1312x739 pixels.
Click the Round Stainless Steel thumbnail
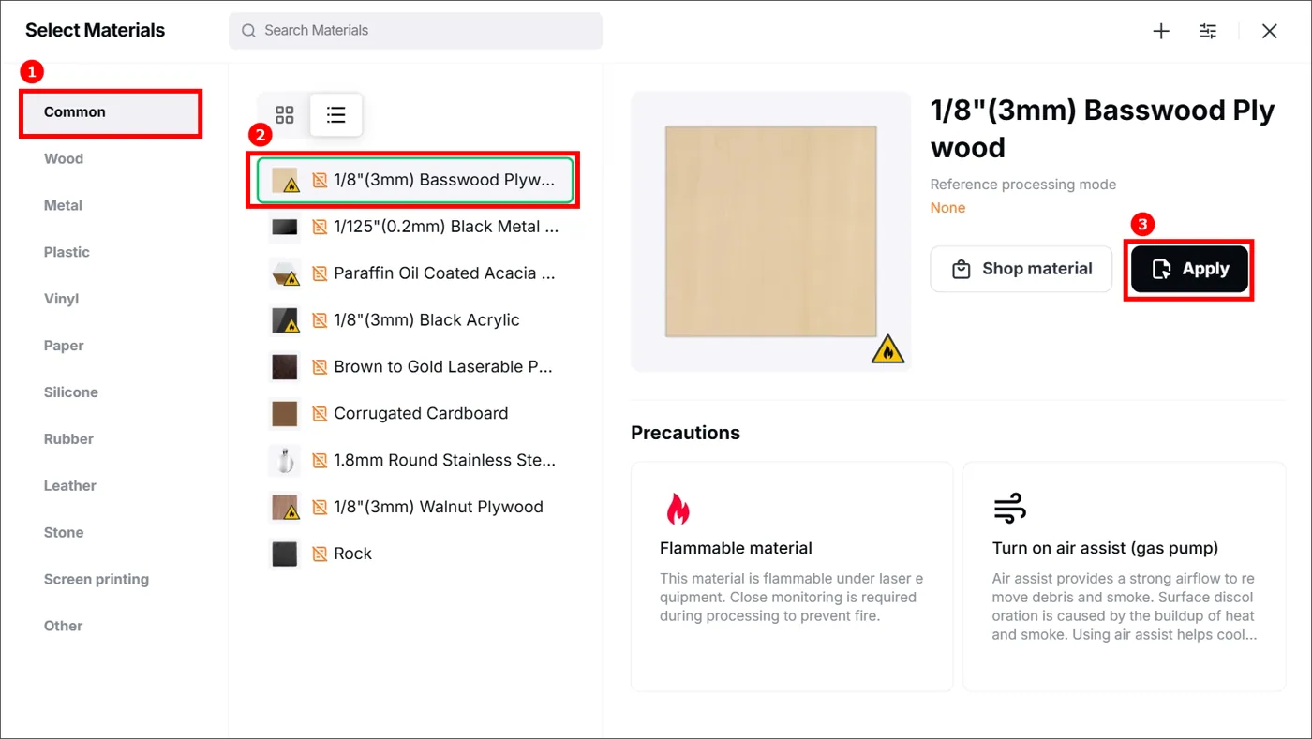tap(285, 461)
